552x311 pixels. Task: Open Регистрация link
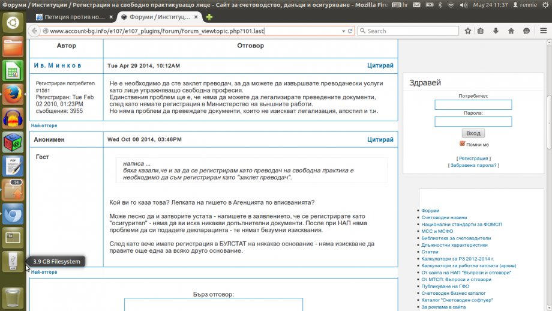coord(473,159)
